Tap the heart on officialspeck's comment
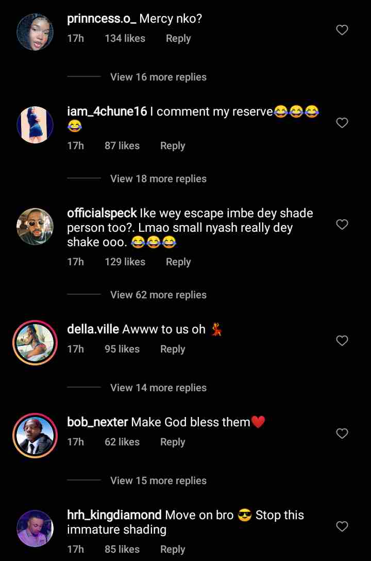Image resolution: width=371 pixels, height=561 pixels. 342,225
